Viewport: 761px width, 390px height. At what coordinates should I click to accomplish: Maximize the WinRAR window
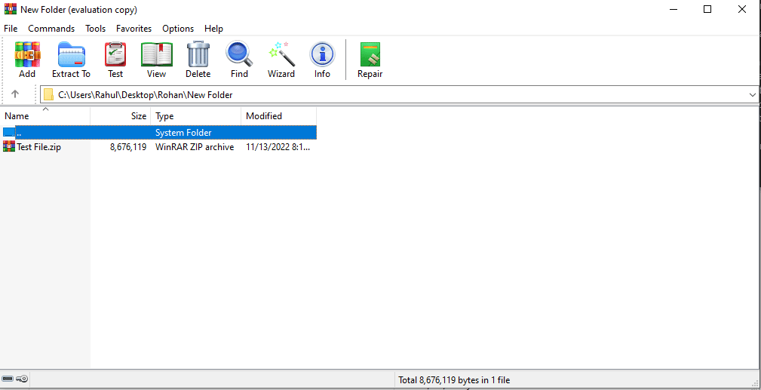tap(707, 9)
